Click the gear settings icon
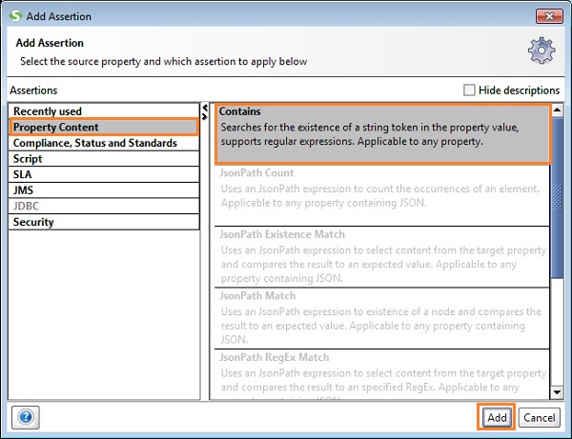 [x=541, y=50]
